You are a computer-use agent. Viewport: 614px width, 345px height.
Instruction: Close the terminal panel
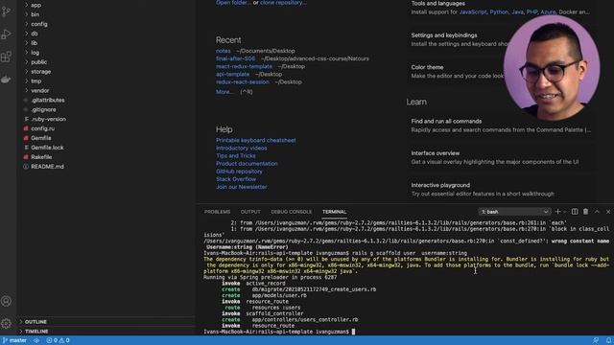coord(608,212)
